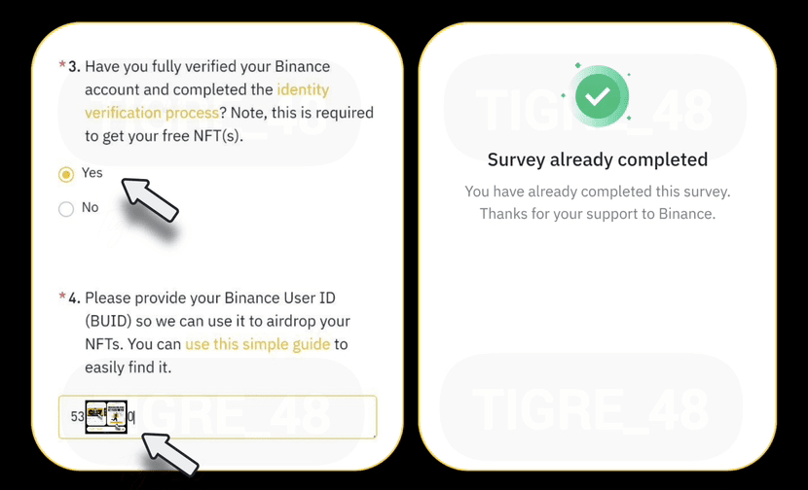This screenshot has width=808, height=490.
Task: Click the red asterisk beside question 4
Action: (62, 297)
